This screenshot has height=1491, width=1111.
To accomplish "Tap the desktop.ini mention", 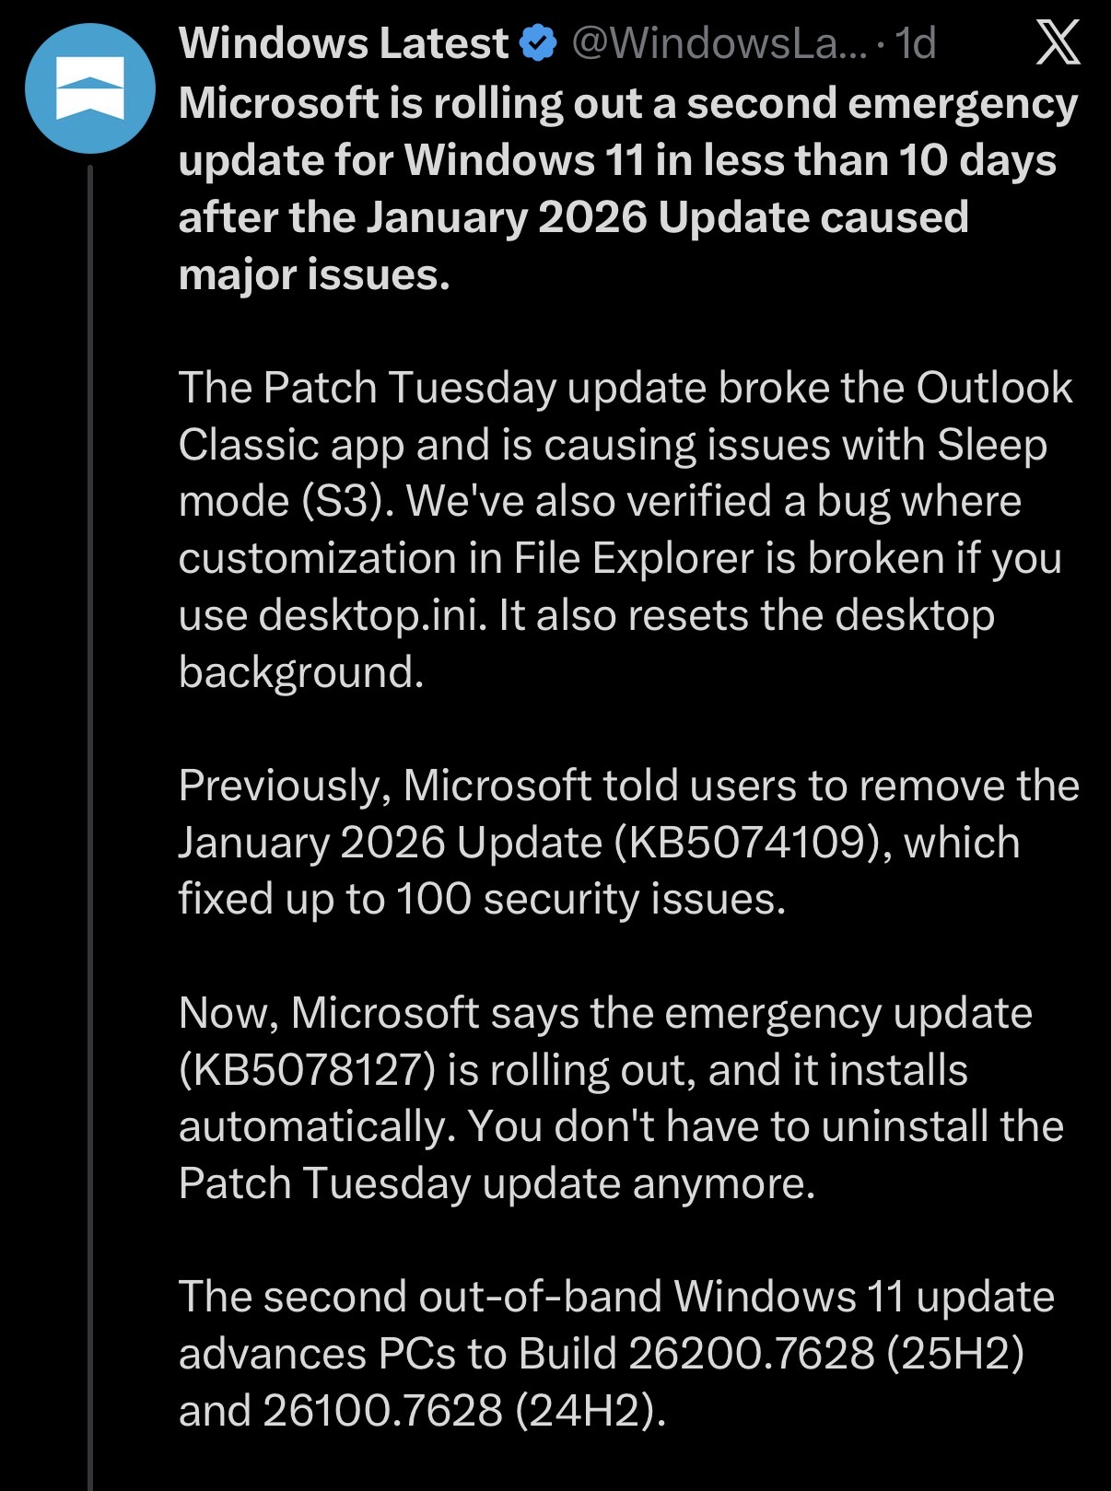I will coord(372,615).
